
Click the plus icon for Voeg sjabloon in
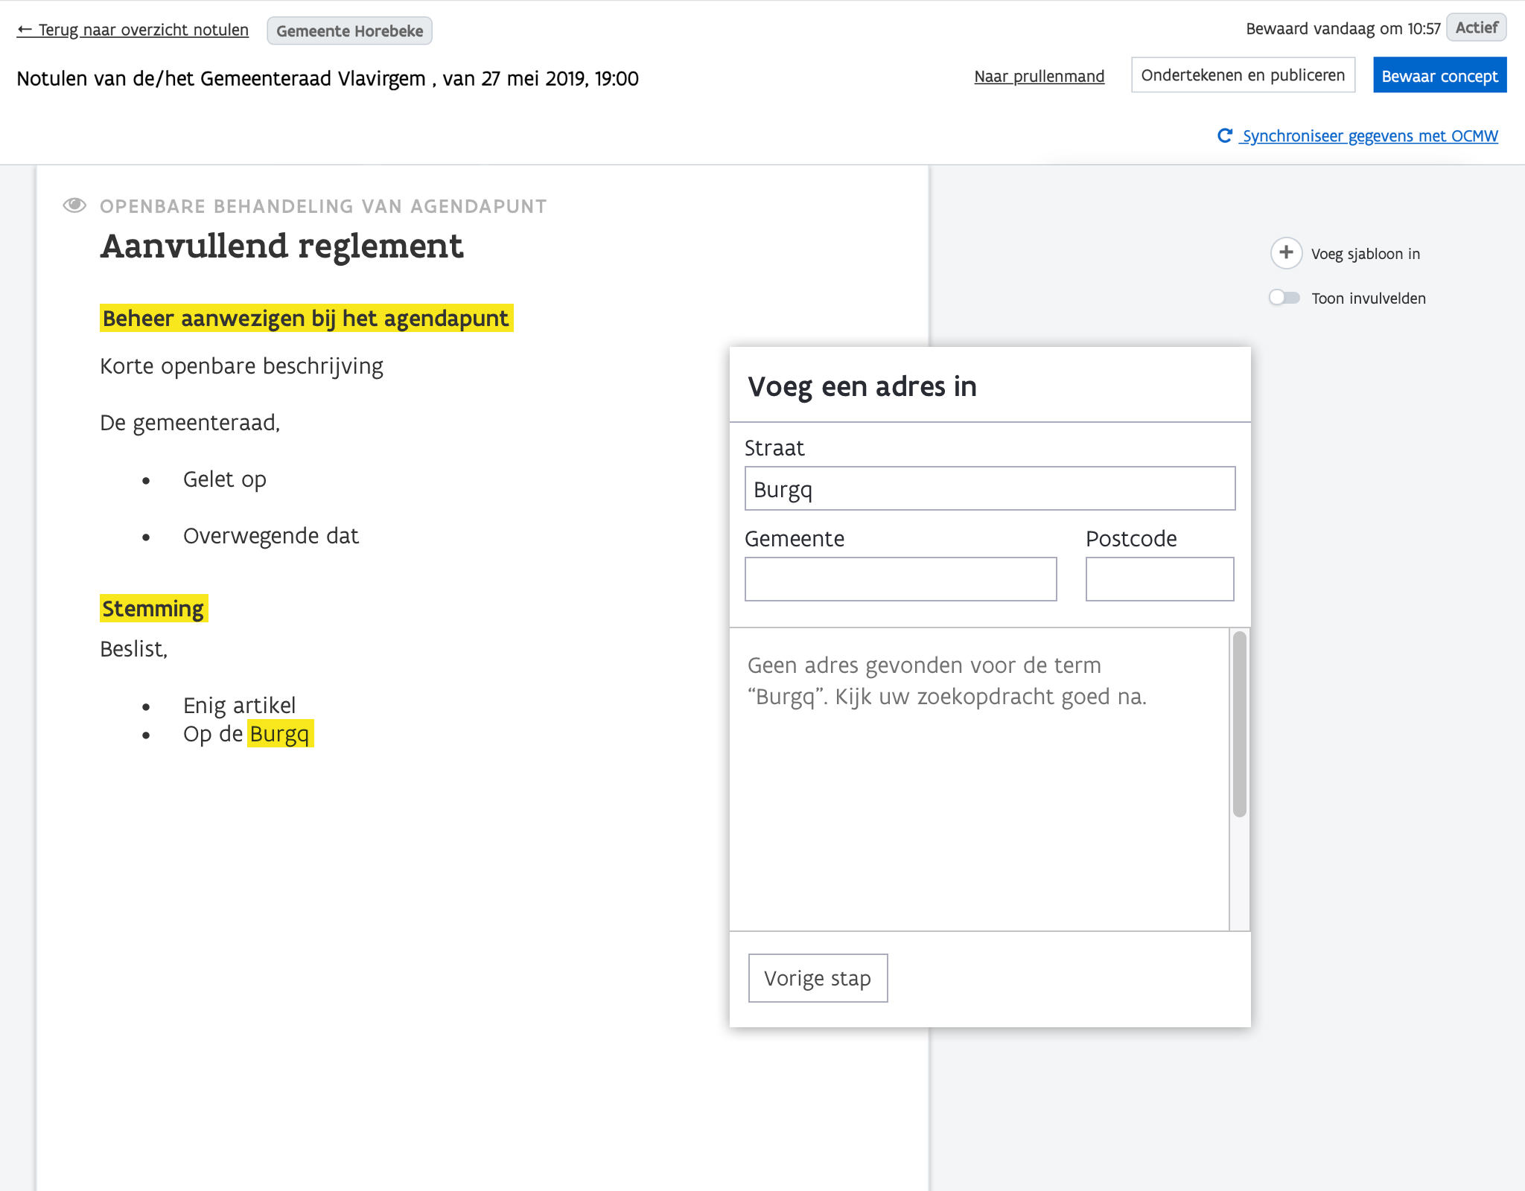[1286, 253]
